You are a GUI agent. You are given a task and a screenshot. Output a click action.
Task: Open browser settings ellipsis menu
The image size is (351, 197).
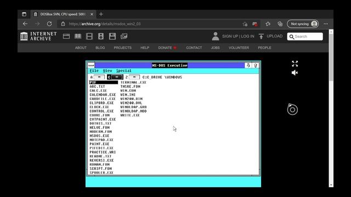(x=326, y=24)
